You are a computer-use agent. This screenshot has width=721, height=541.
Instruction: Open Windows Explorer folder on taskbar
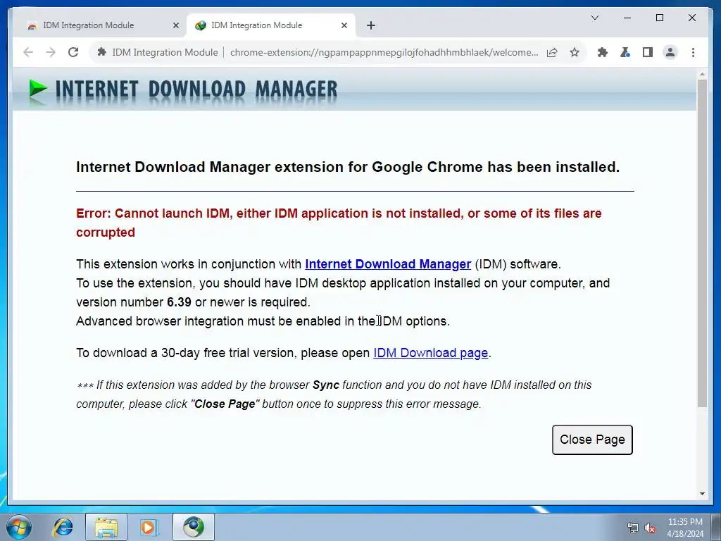[106, 527]
